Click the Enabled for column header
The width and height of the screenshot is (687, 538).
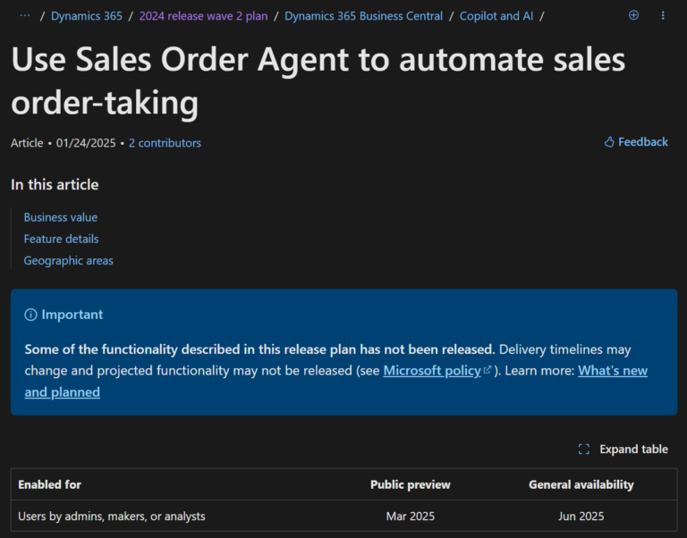click(x=49, y=484)
